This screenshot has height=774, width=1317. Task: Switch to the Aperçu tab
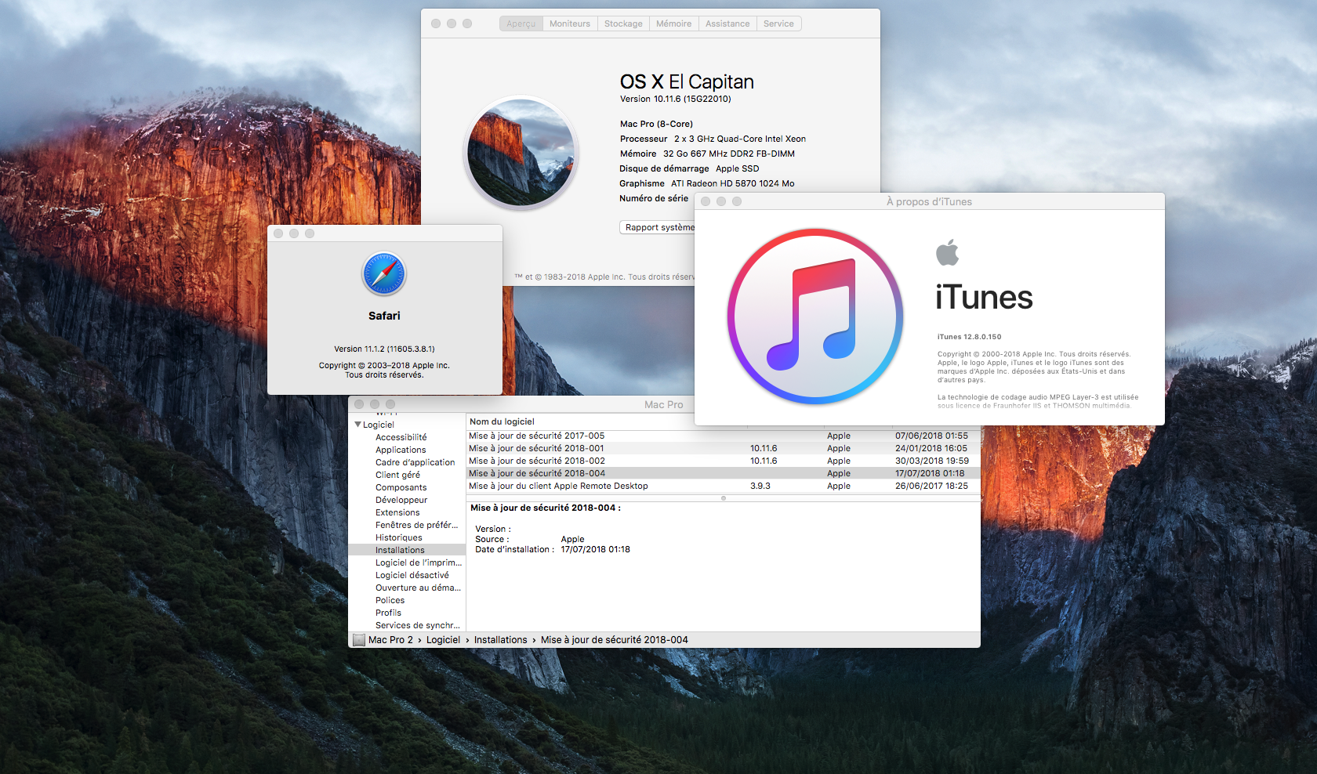coord(521,24)
